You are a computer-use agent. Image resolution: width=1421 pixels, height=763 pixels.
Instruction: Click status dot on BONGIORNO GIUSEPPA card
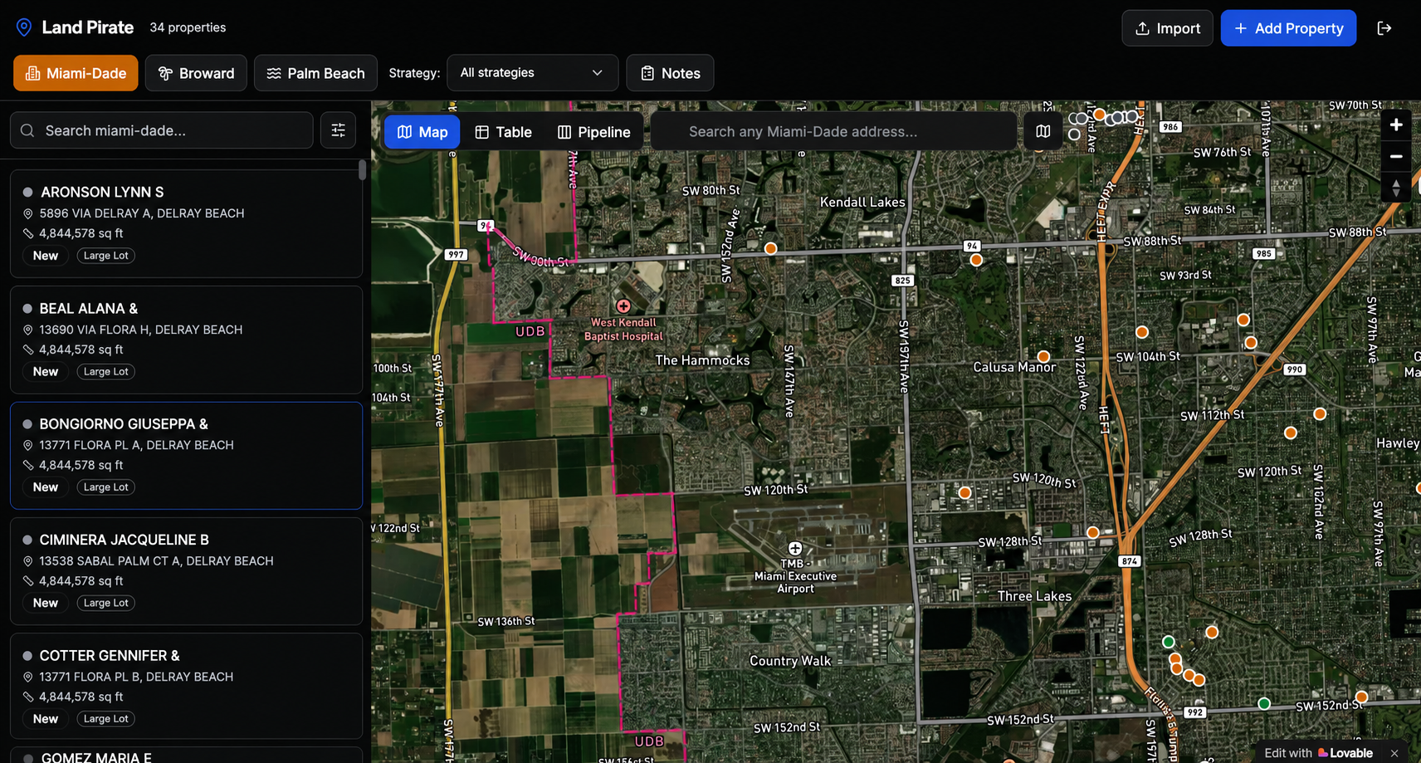tap(27, 424)
